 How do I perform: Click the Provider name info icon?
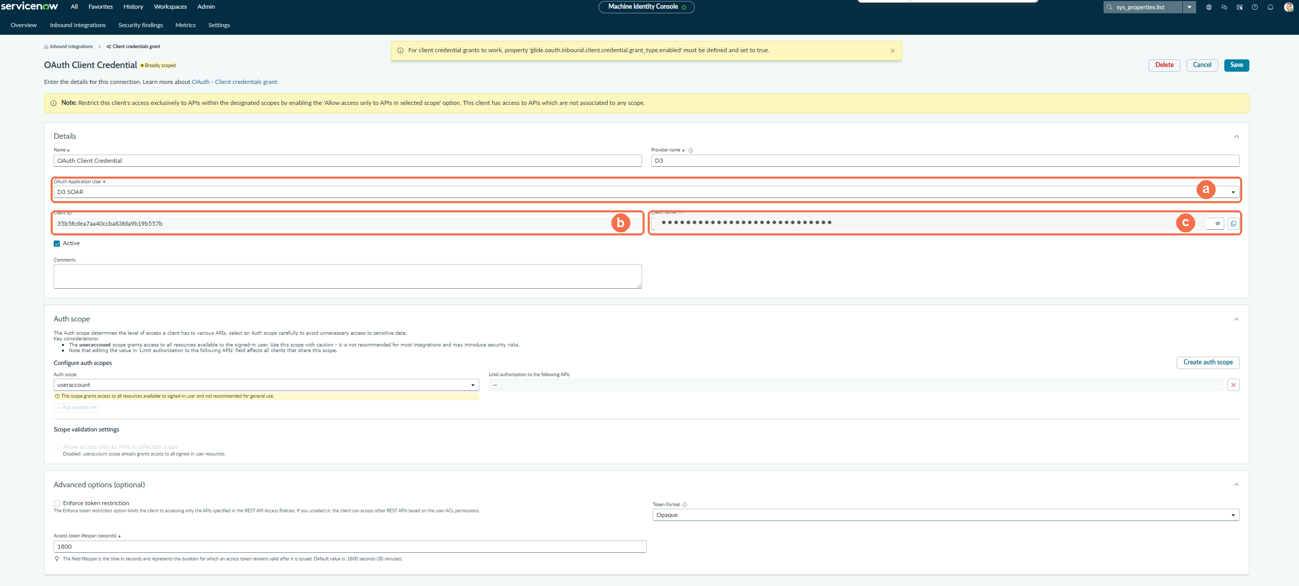[691, 150]
